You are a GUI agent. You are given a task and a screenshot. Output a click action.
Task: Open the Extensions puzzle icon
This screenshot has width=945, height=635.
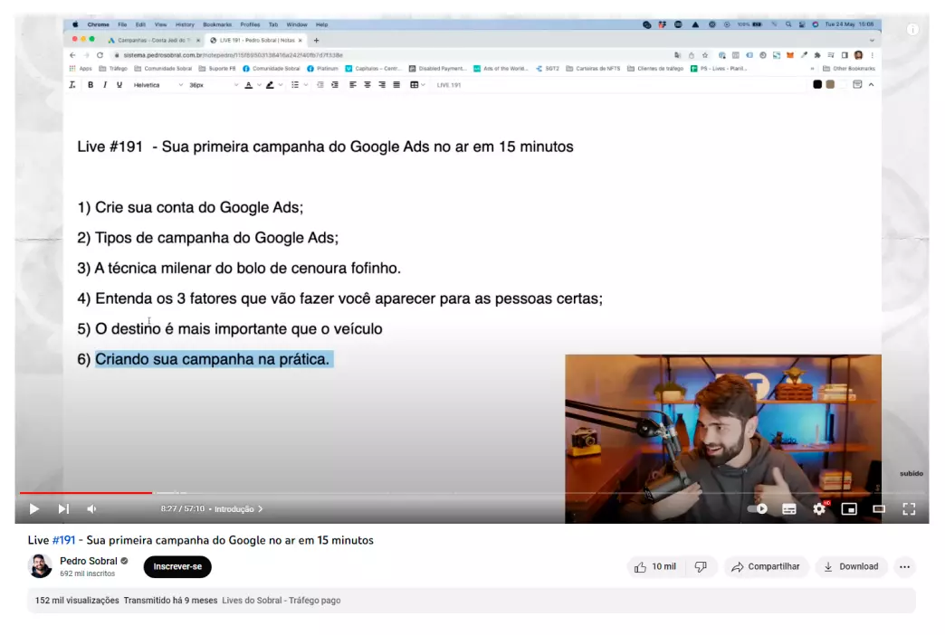point(817,55)
